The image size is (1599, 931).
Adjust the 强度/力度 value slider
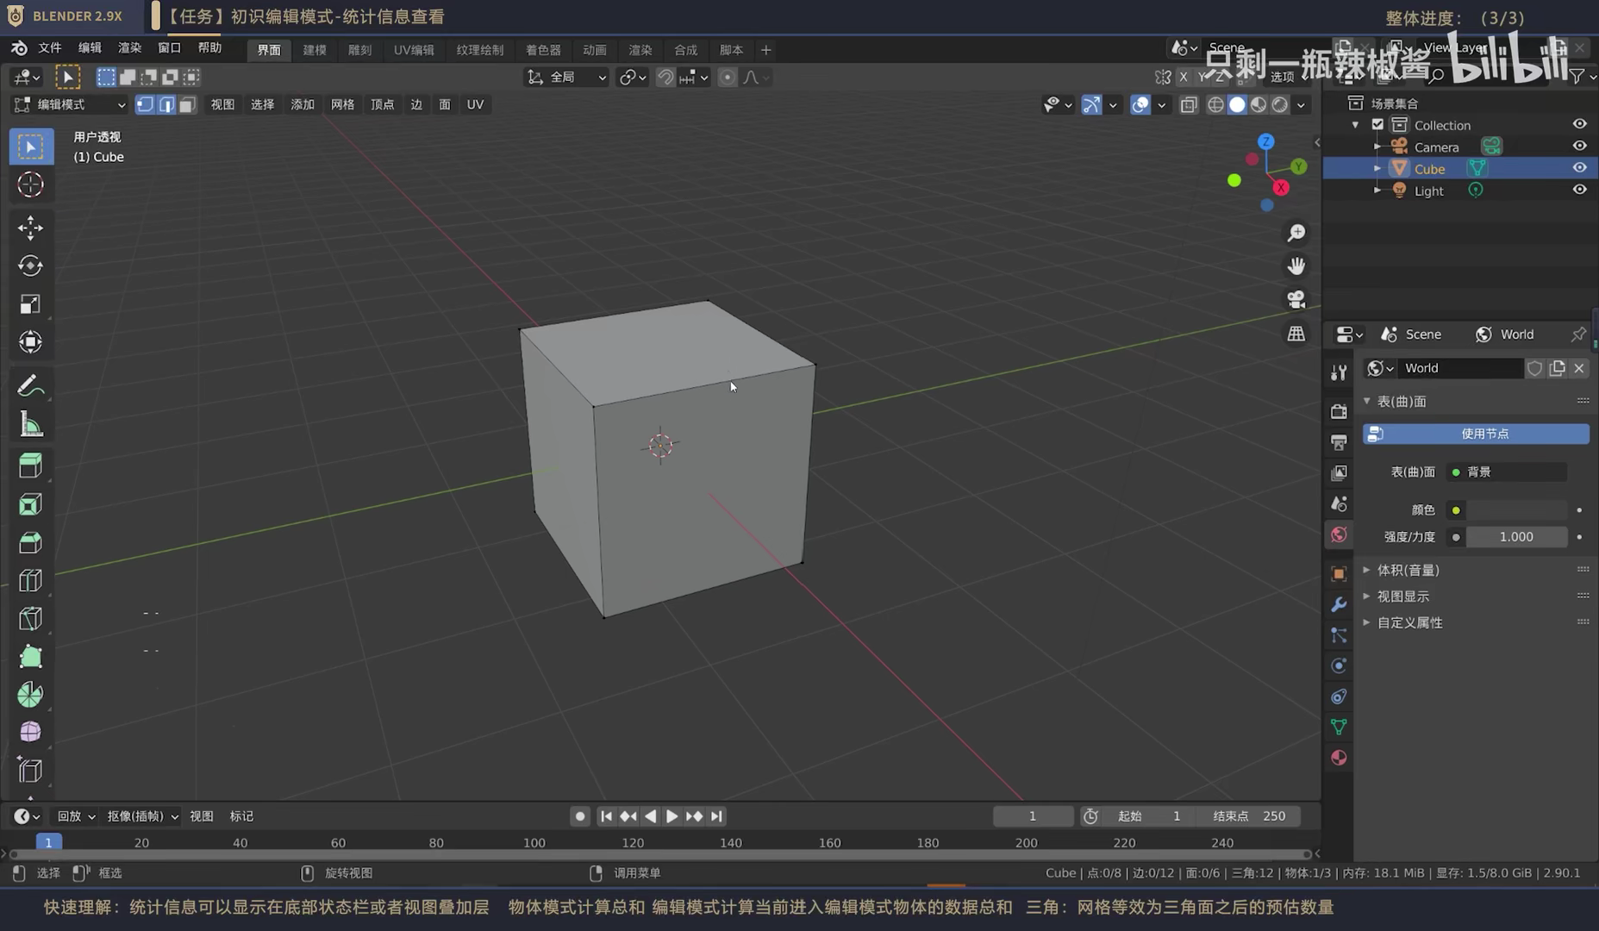click(1516, 537)
